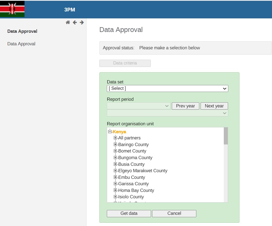This screenshot has width=272, height=226.
Task: Select Isiolo County organisation unit
Action: click(131, 197)
